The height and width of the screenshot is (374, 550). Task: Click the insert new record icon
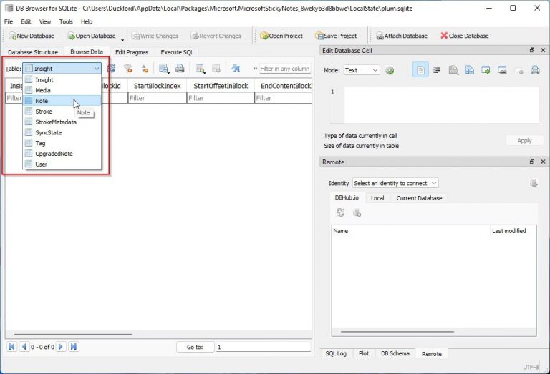[x=201, y=68]
